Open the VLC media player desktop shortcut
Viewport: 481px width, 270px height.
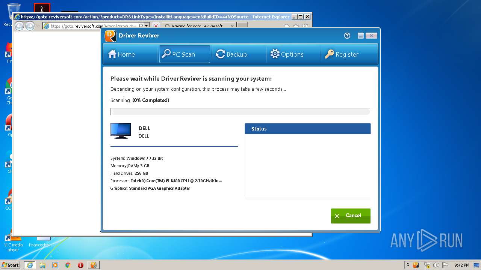[x=13, y=240]
